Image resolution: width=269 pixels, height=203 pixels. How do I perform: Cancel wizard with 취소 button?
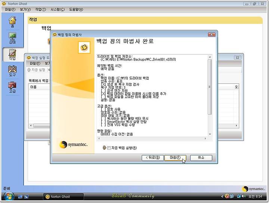click(201, 158)
